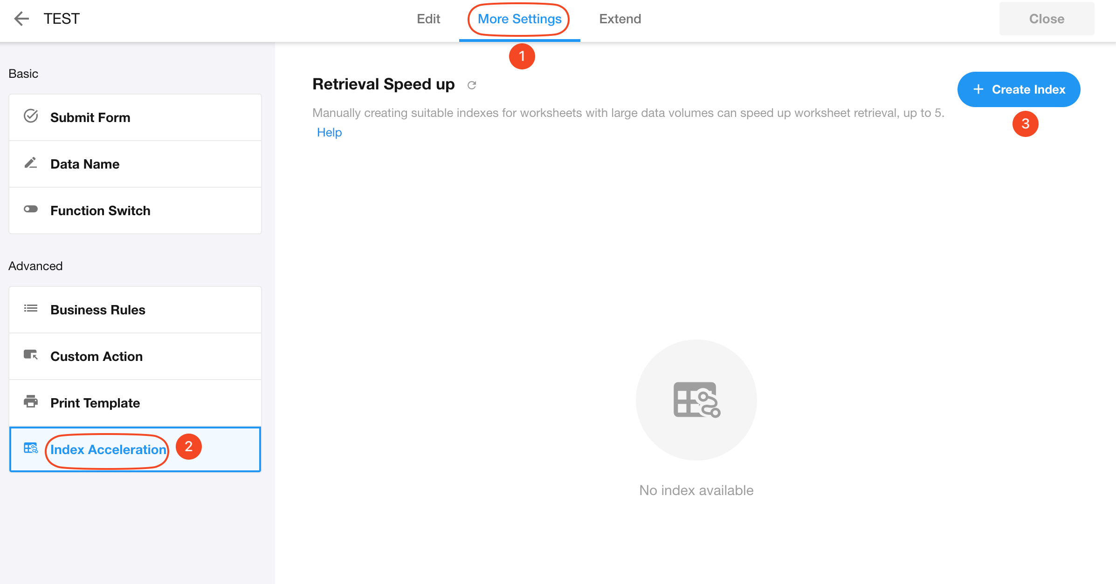Image resolution: width=1116 pixels, height=584 pixels.
Task: Select the More Settings tab
Action: point(519,19)
